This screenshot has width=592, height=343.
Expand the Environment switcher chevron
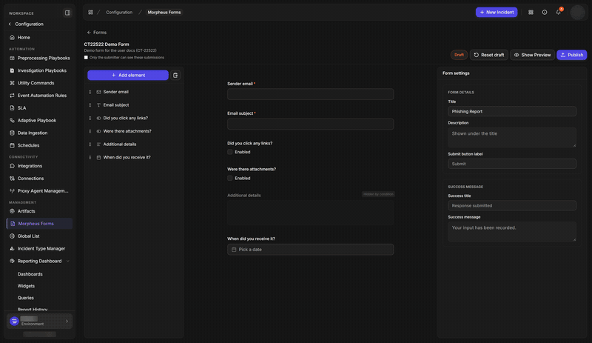[x=67, y=322]
